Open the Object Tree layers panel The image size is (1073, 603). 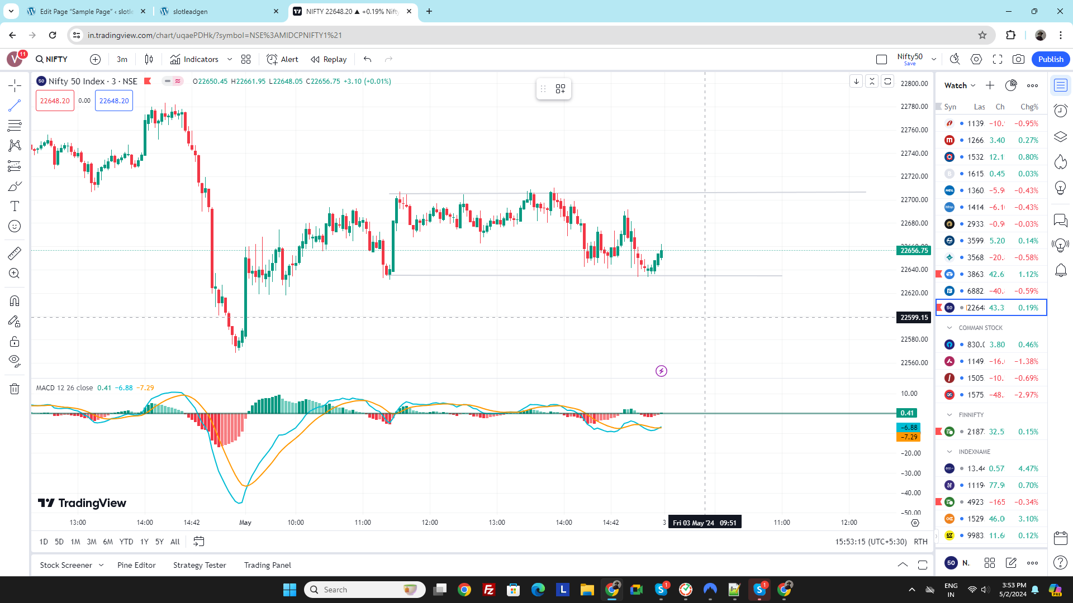pos(1060,136)
